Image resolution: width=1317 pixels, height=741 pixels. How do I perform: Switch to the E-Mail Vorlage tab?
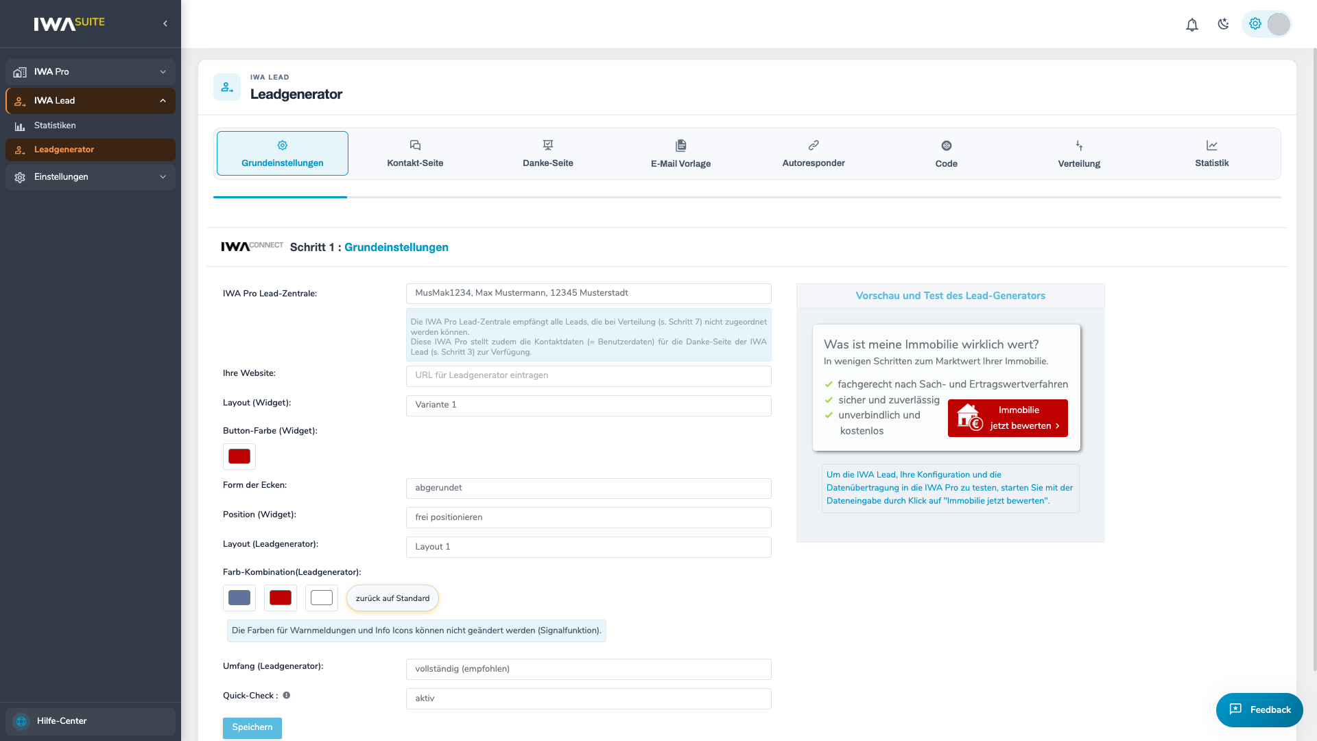(680, 153)
